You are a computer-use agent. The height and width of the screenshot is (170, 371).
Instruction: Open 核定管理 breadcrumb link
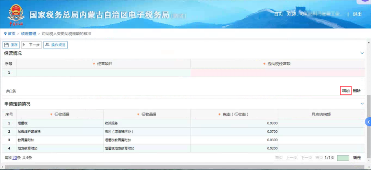point(29,34)
